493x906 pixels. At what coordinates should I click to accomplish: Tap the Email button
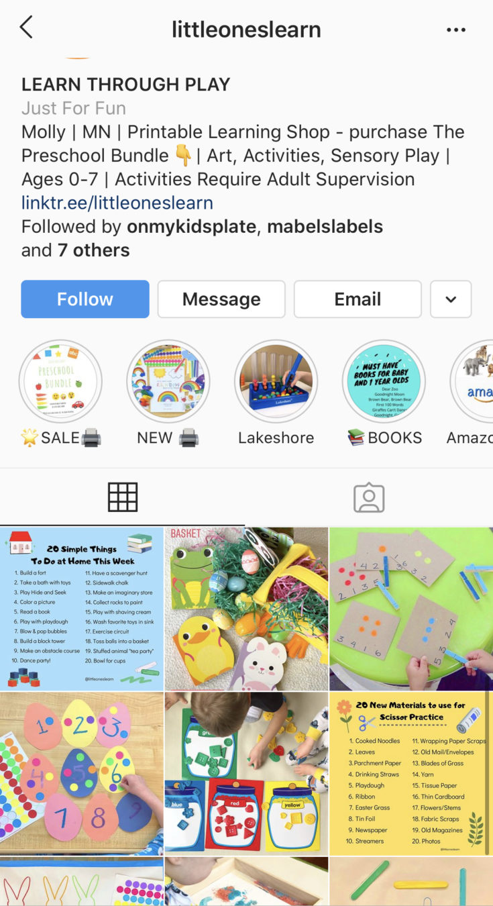(358, 299)
